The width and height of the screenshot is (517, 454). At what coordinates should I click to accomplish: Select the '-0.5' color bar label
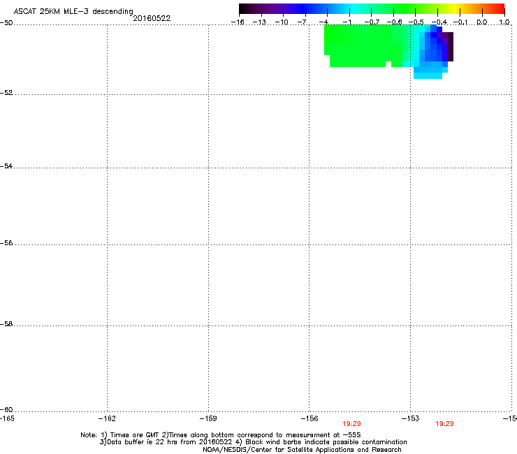click(x=416, y=22)
